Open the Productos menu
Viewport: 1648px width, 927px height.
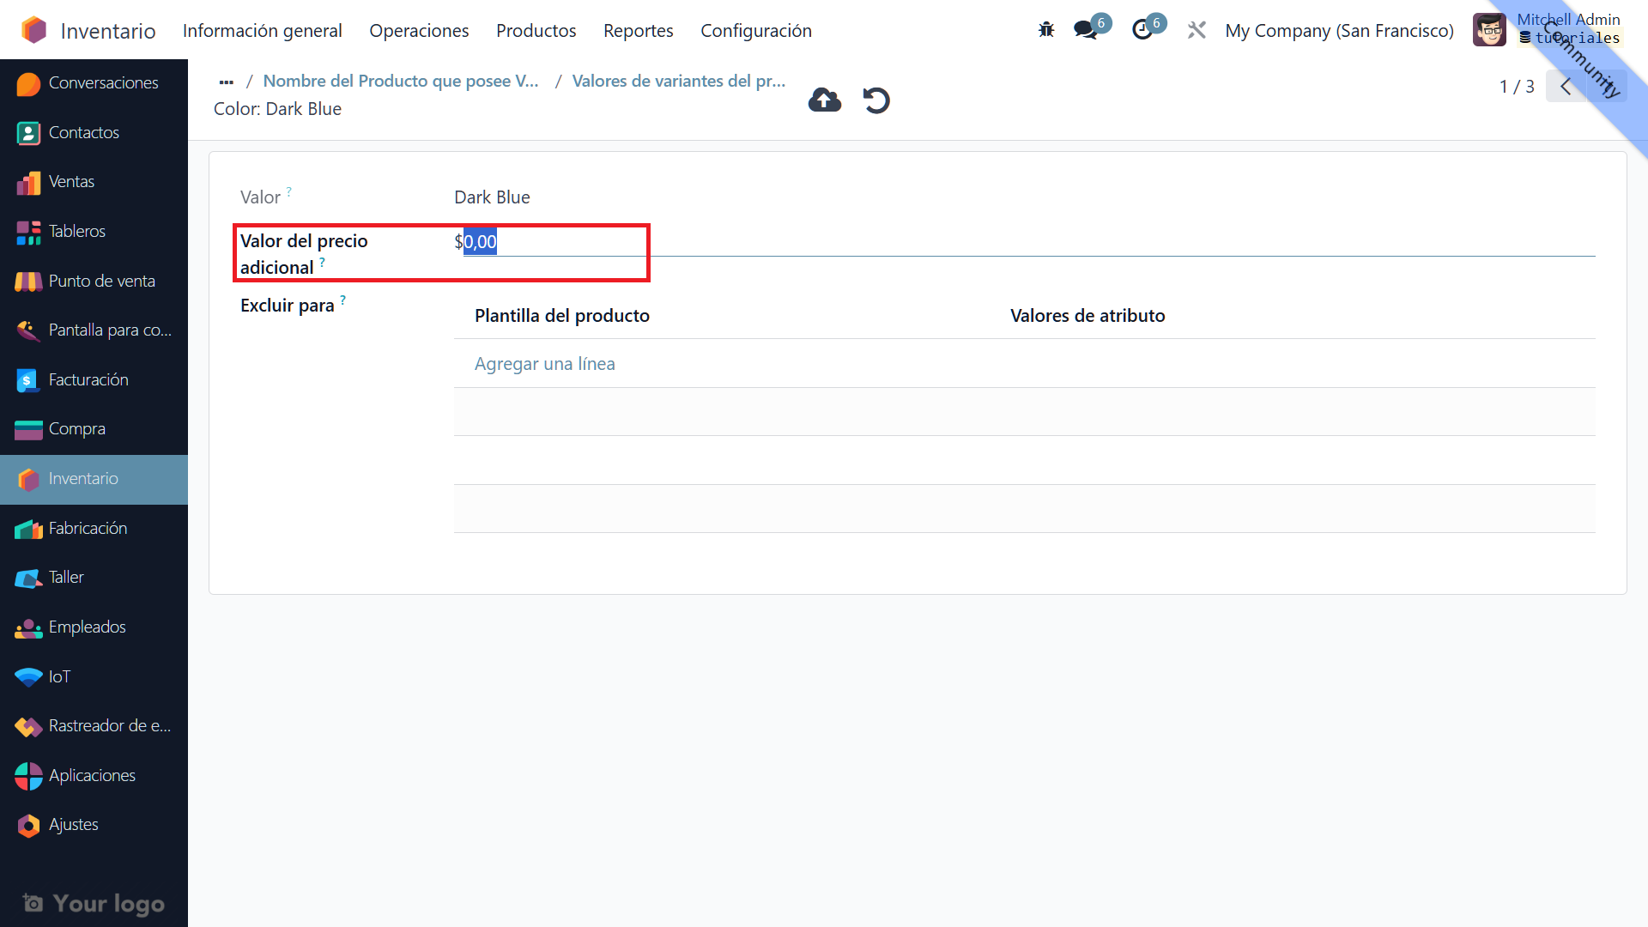pos(536,30)
